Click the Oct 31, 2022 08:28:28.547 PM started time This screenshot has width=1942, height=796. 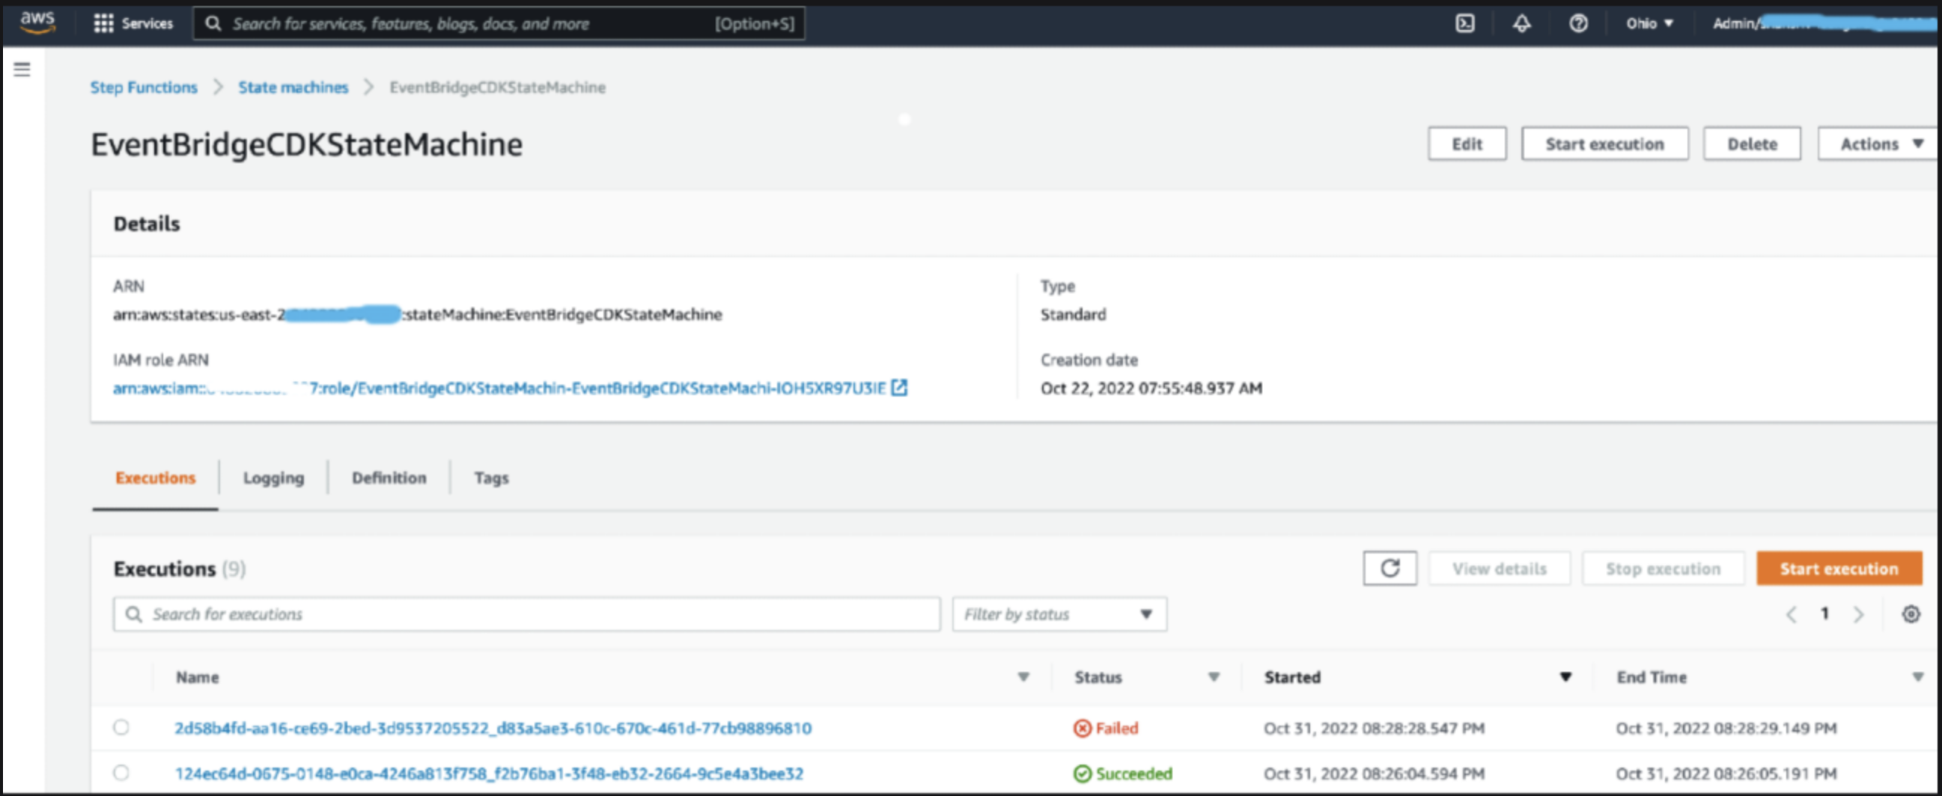pos(1374,728)
